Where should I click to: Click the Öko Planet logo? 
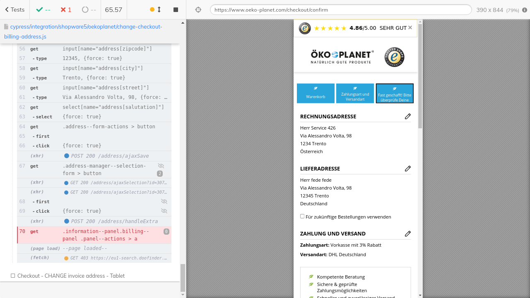pyautogui.click(x=342, y=57)
